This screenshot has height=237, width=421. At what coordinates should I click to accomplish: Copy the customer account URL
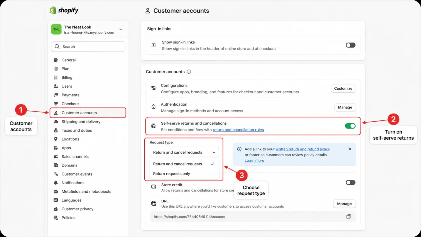click(x=349, y=217)
